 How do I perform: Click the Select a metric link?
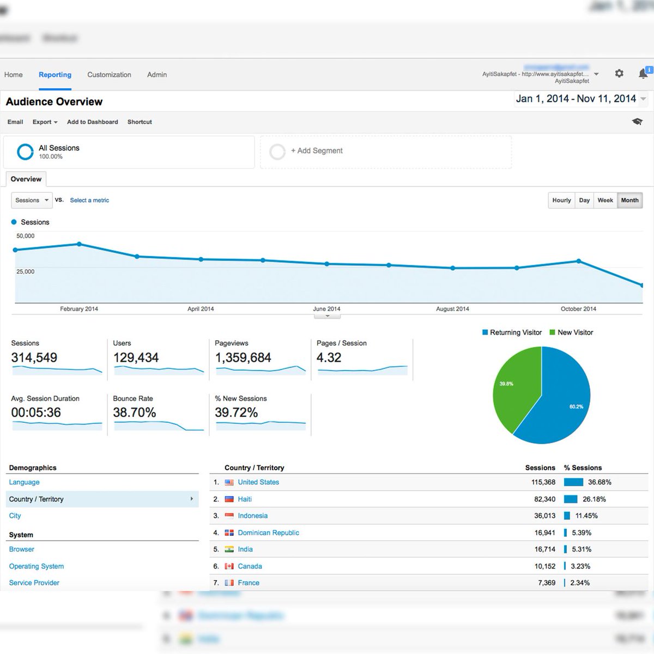pos(89,200)
